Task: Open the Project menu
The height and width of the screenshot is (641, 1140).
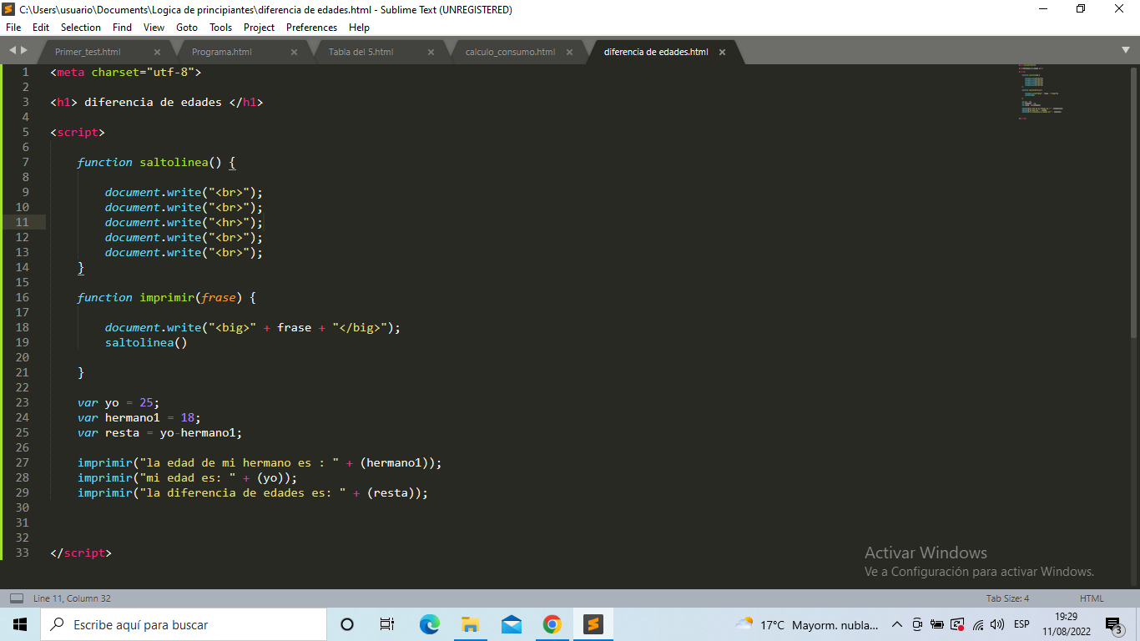Action: 259,28
